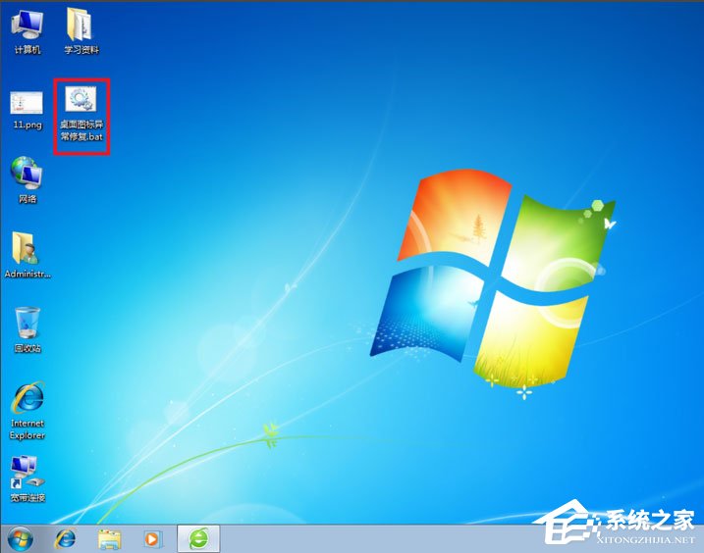Select the Internet Explorer desktop shortcut
This screenshot has width=704, height=553.
click(x=27, y=398)
